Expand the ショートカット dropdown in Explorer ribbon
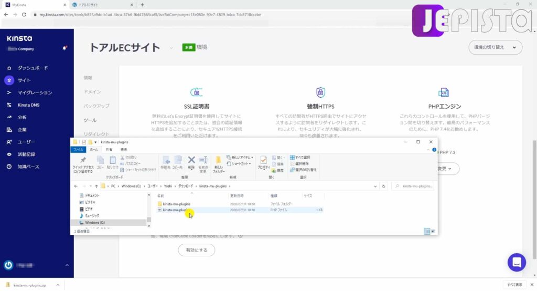Viewport: 537px width, 291px height. 239,164
